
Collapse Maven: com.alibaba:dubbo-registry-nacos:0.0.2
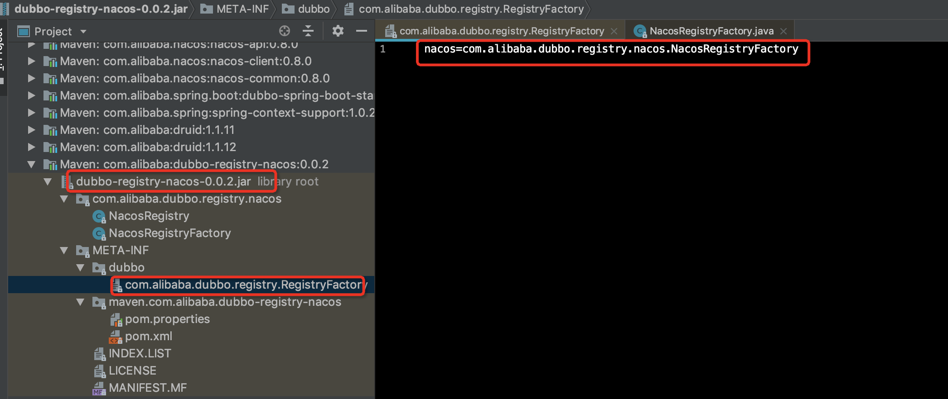pos(31,164)
